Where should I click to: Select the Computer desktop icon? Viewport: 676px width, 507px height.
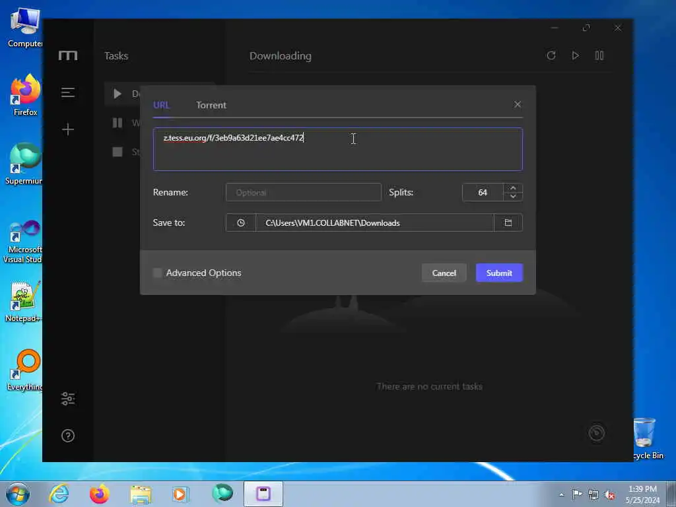tap(25, 28)
